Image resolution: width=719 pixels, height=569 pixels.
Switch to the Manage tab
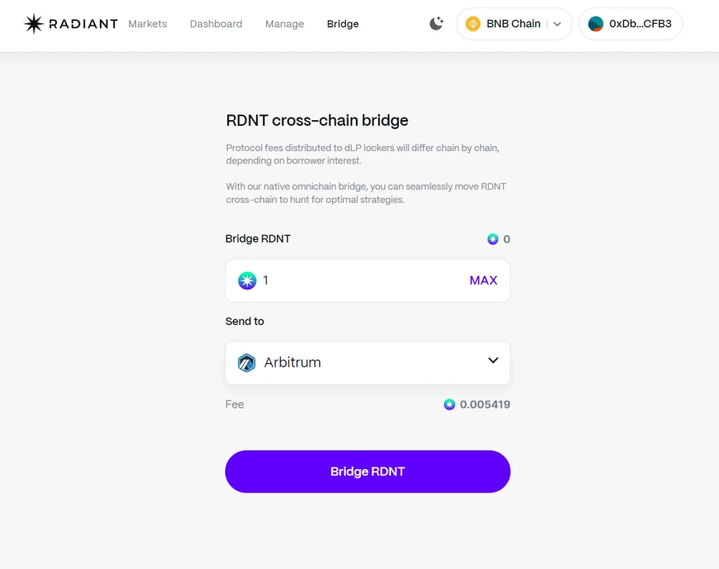pos(284,24)
